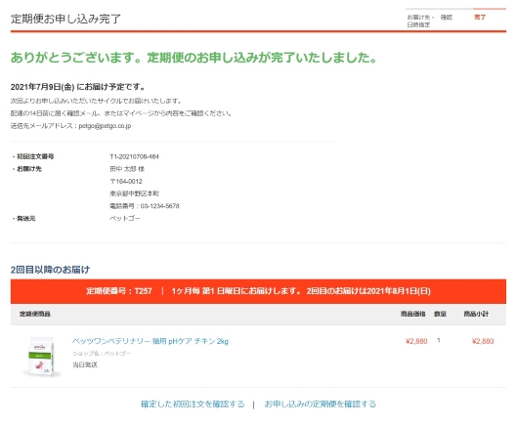Click the phone number 03-1234-5678

coord(160,206)
